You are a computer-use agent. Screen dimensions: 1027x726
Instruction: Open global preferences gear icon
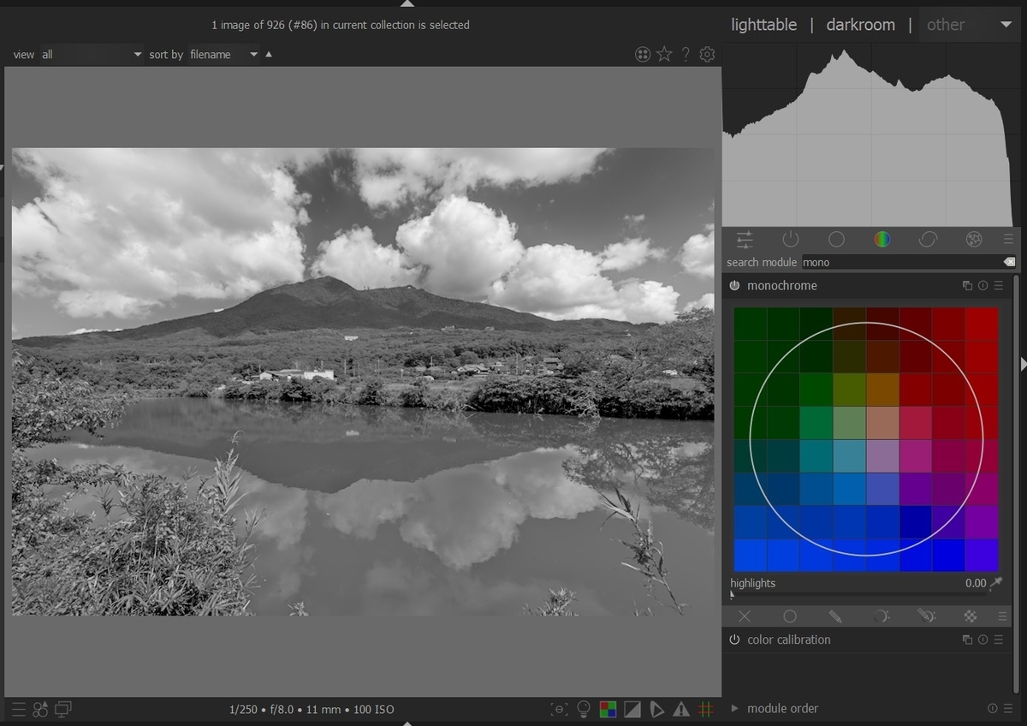point(707,55)
